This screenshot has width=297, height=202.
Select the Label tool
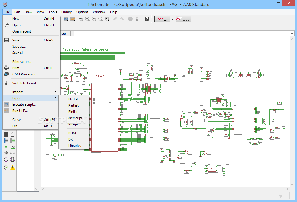click(x=13, y=147)
